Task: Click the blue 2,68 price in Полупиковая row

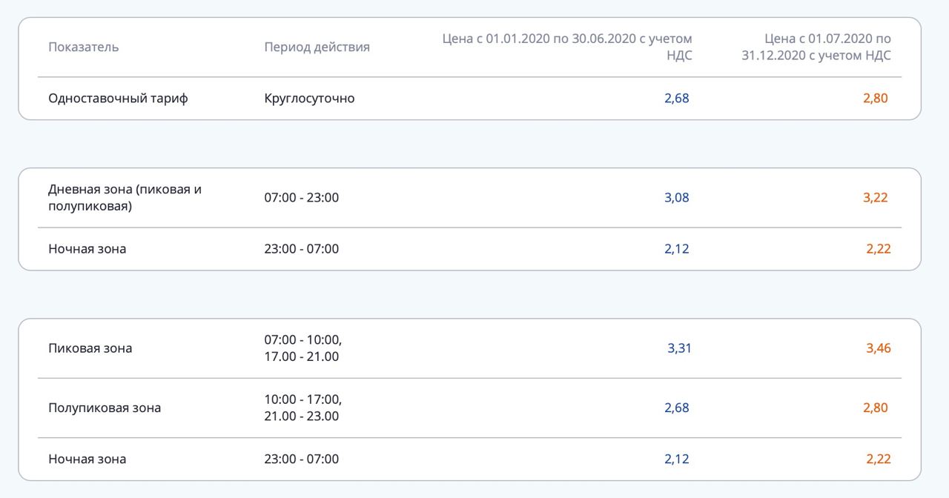Action: (x=676, y=408)
